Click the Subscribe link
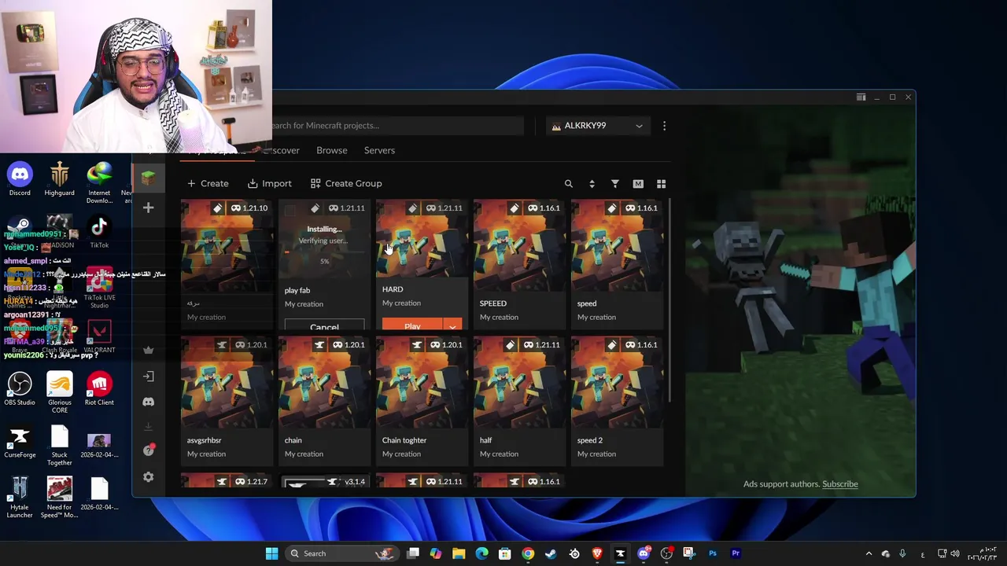 point(839,484)
